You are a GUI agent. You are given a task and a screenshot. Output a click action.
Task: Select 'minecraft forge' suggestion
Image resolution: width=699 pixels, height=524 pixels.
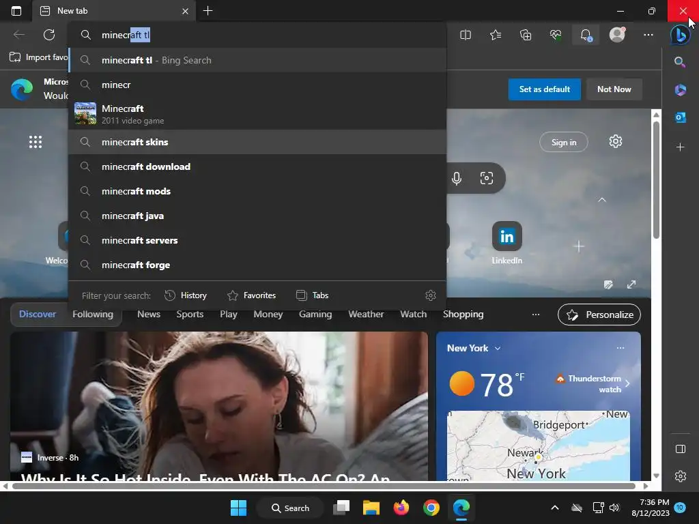pos(257,265)
